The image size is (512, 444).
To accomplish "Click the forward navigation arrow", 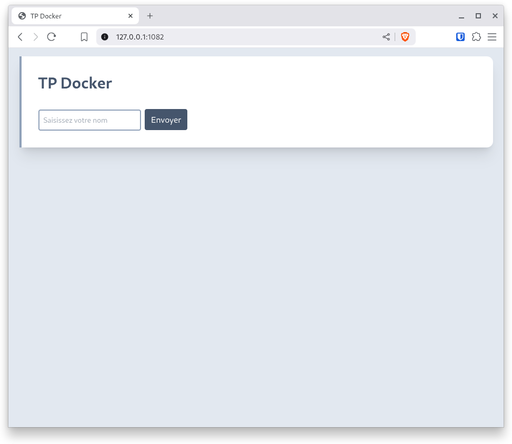I will [36, 37].
